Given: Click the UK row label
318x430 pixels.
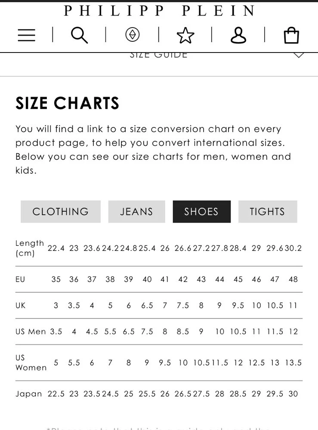Looking at the screenshot, I should pos(21,306).
